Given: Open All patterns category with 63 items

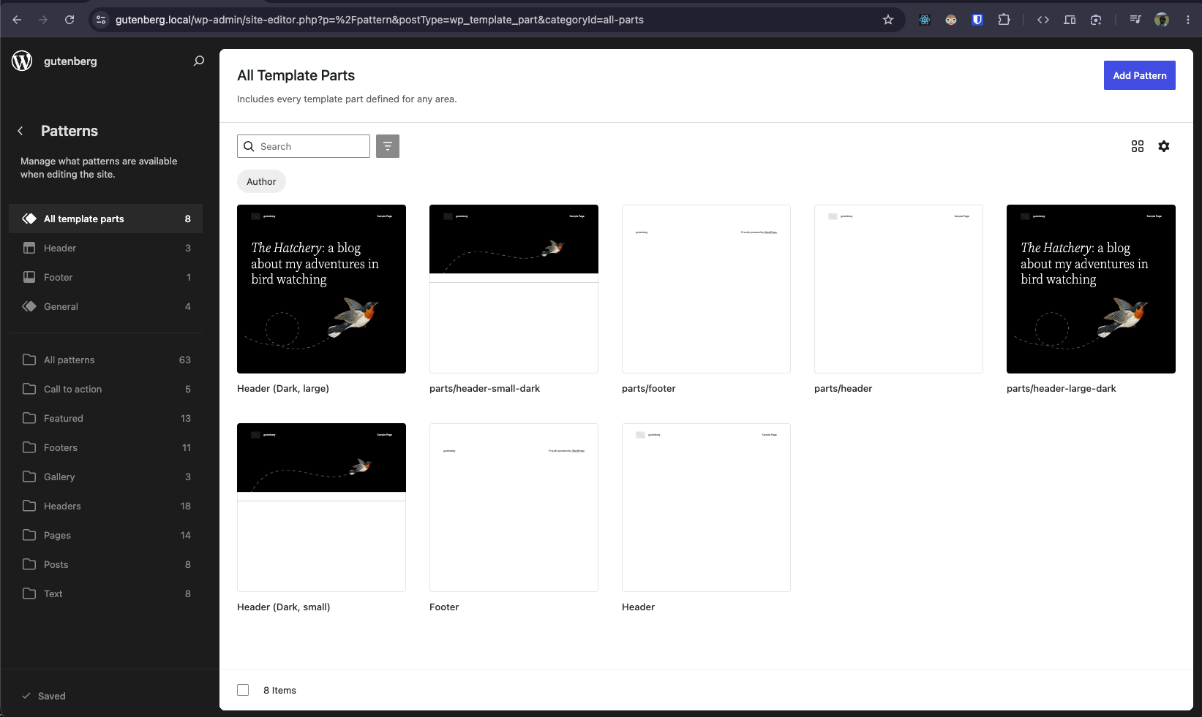Looking at the screenshot, I should click(105, 360).
